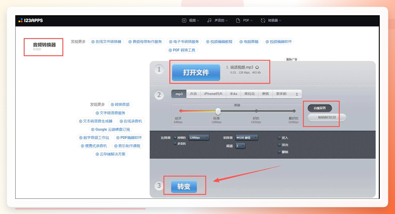Click the 删除广告 label

click(x=291, y=60)
